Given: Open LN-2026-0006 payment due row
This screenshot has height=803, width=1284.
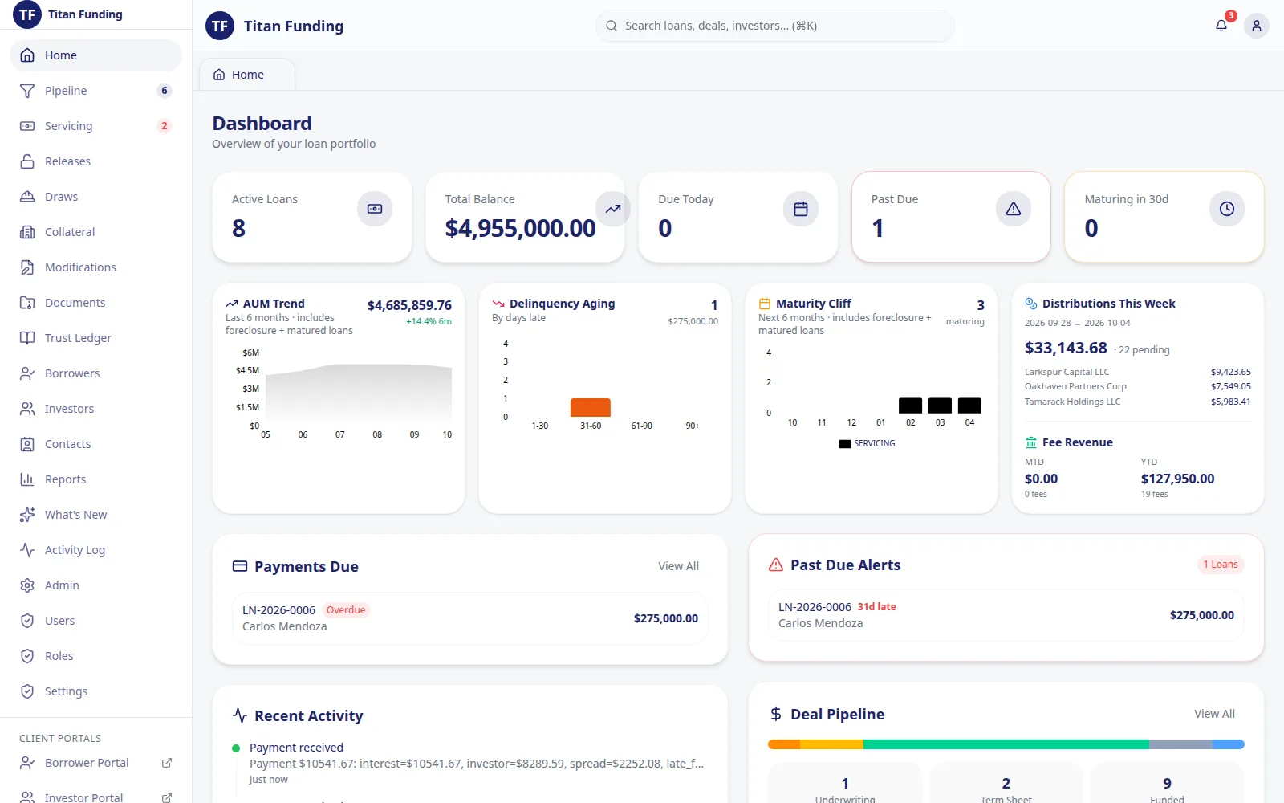Looking at the screenshot, I should pyautogui.click(x=470, y=618).
